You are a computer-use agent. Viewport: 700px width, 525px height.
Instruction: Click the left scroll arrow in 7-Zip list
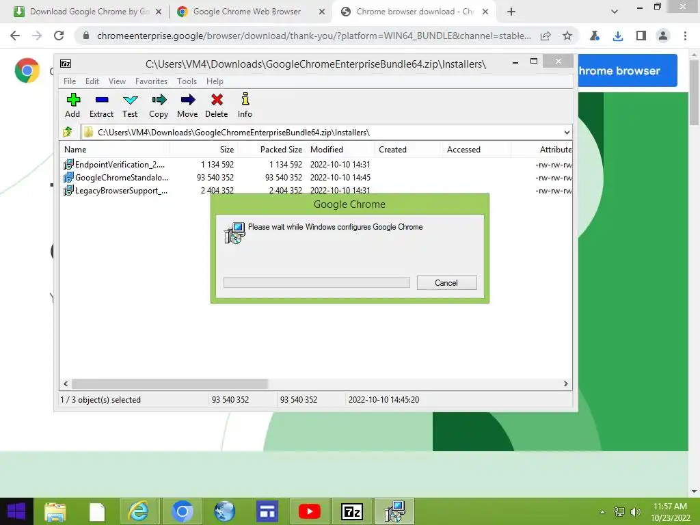point(66,384)
